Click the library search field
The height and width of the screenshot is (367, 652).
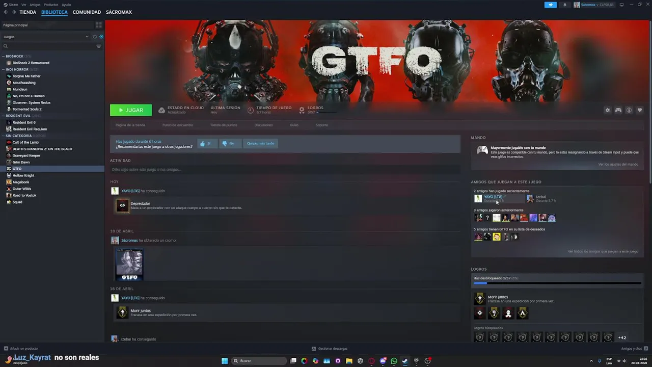click(48, 46)
